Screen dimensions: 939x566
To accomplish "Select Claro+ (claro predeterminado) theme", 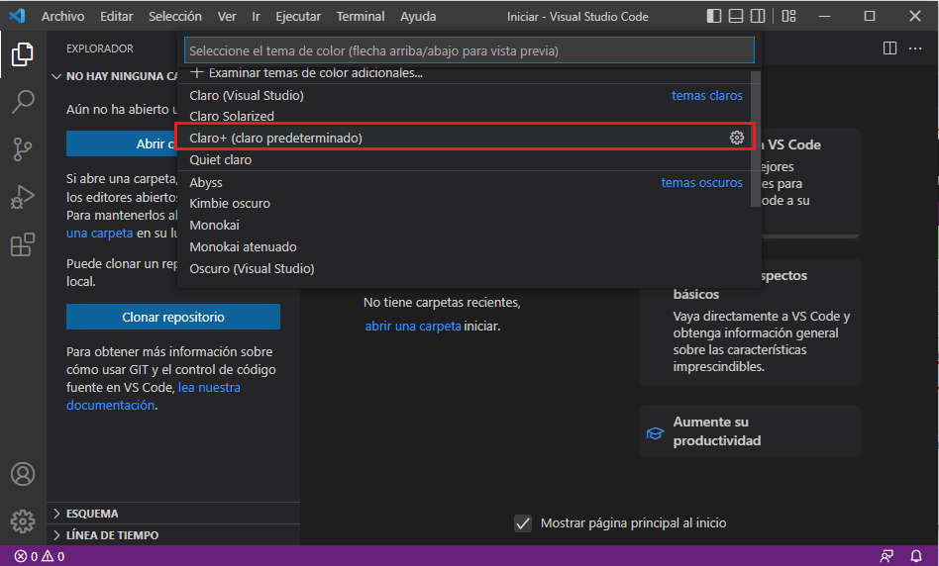I will click(x=465, y=138).
